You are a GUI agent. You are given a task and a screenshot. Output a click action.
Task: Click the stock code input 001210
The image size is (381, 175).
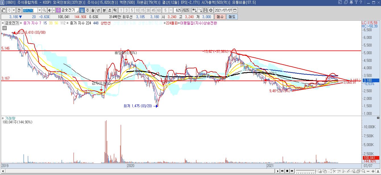pyautogui.click(x=30, y=10)
